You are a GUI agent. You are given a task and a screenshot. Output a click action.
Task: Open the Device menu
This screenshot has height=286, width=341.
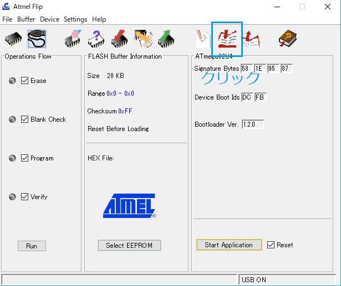[x=49, y=19]
